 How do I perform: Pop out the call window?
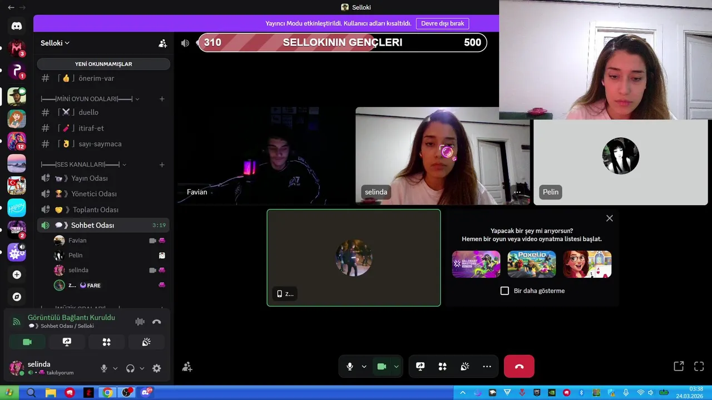pyautogui.click(x=679, y=366)
